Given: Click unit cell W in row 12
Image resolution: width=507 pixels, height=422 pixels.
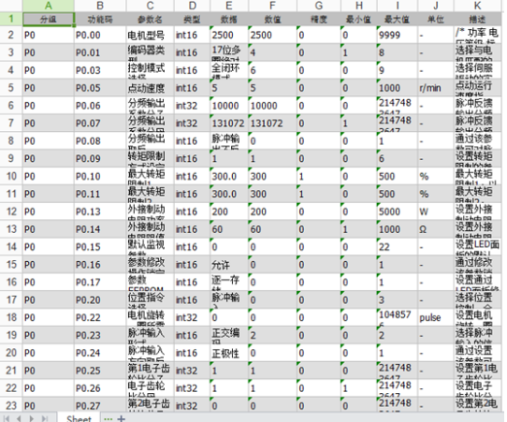Looking at the screenshot, I should [436, 211].
